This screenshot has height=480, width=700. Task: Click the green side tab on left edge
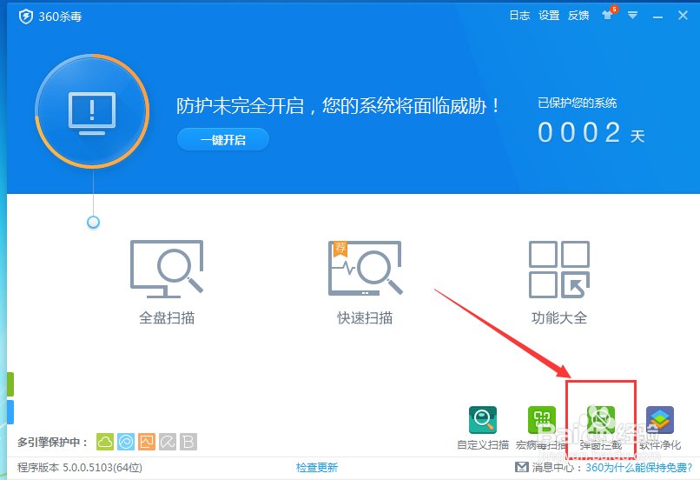[10, 384]
